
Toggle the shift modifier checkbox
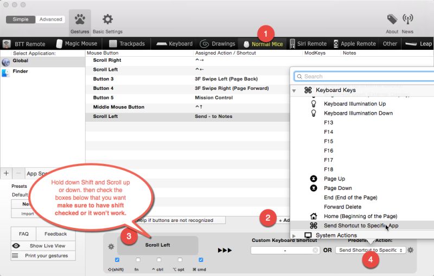tap(117, 260)
